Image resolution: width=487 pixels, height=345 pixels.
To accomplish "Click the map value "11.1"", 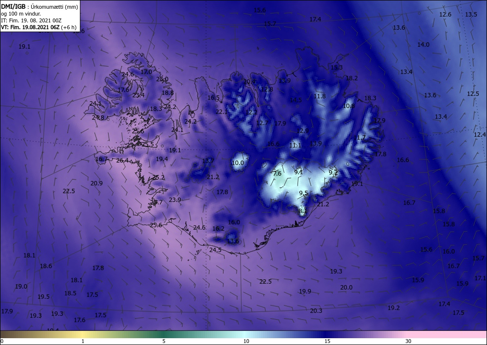I will 296,145.
